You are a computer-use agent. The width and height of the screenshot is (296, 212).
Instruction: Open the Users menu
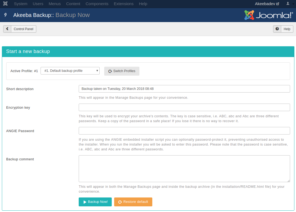(x=38, y=4)
